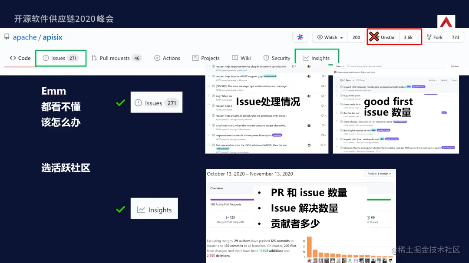Select the checkbox for the [DISCUSS] error message issue
This screenshot has height=263, width=469.
coord(208,86)
